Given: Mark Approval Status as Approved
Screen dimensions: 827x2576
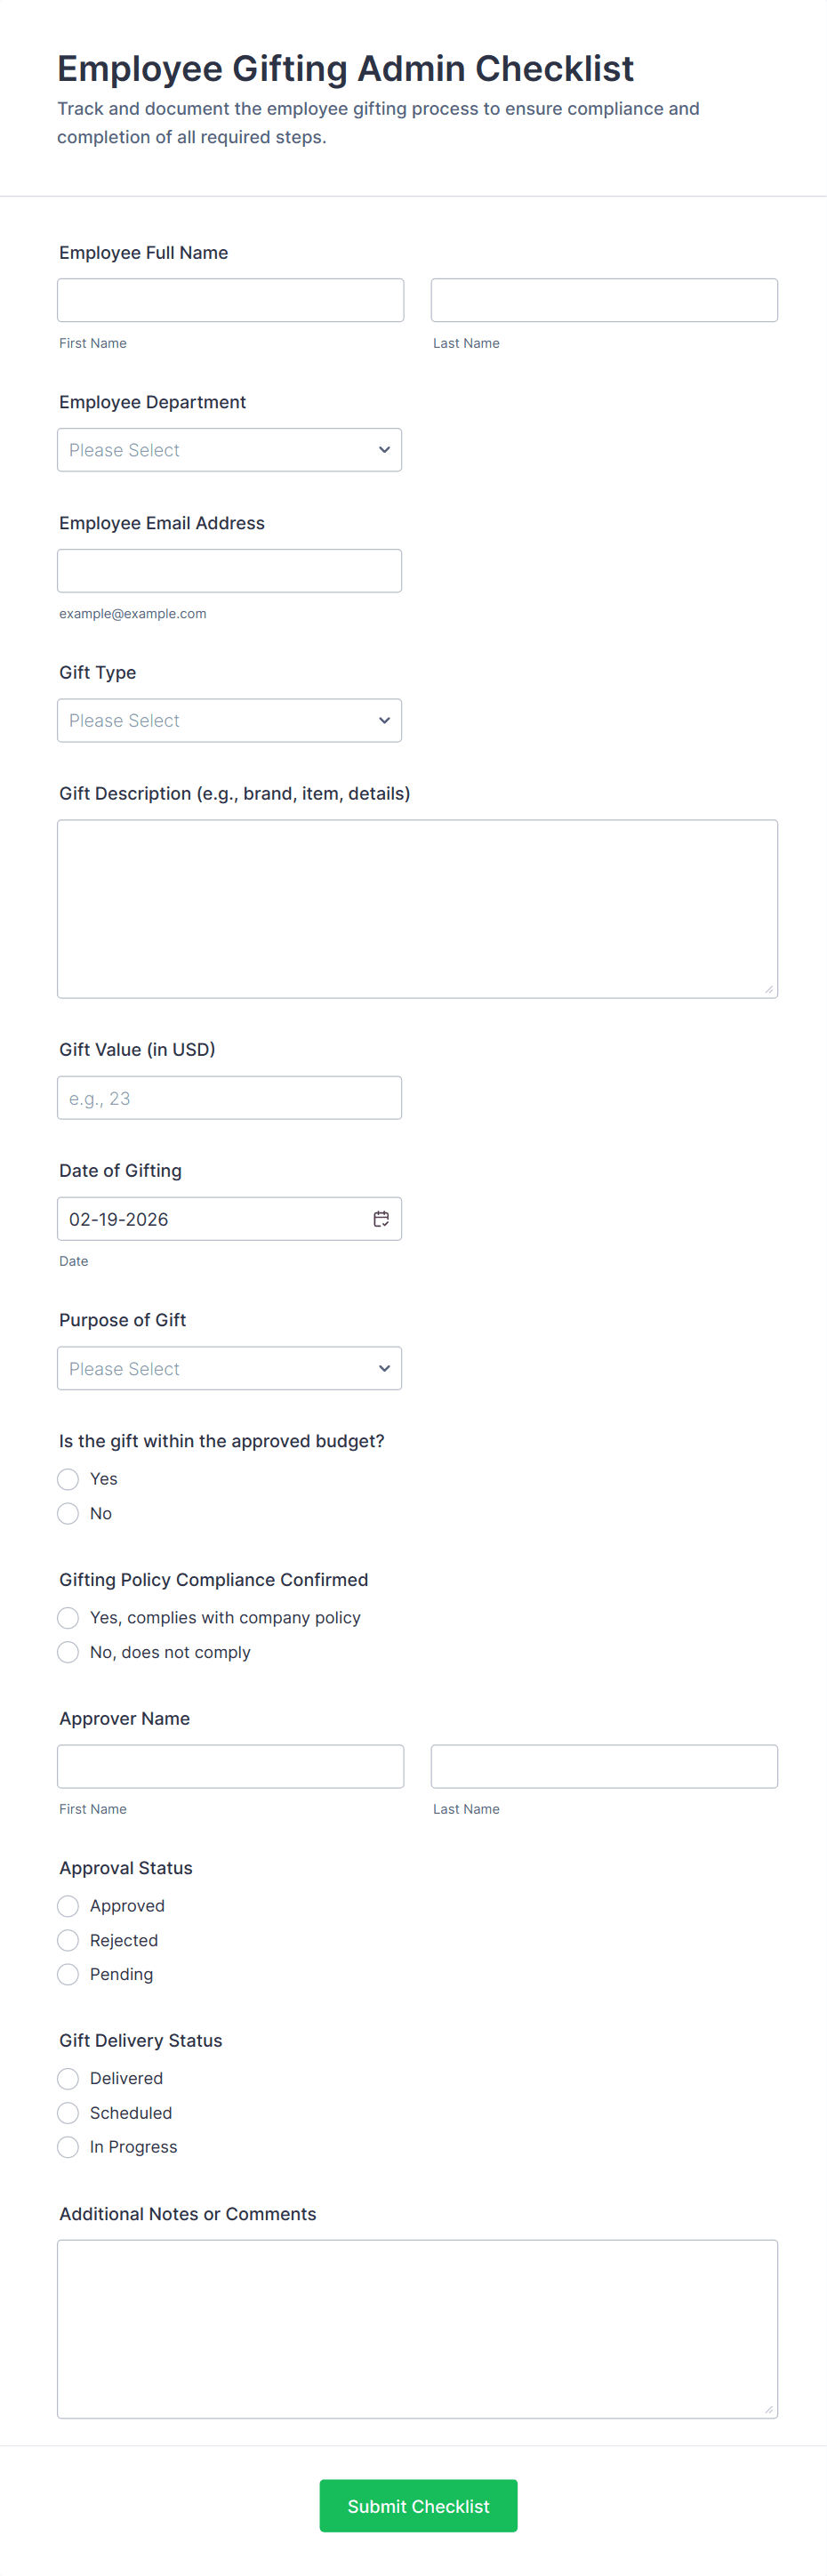Looking at the screenshot, I should tap(68, 1906).
